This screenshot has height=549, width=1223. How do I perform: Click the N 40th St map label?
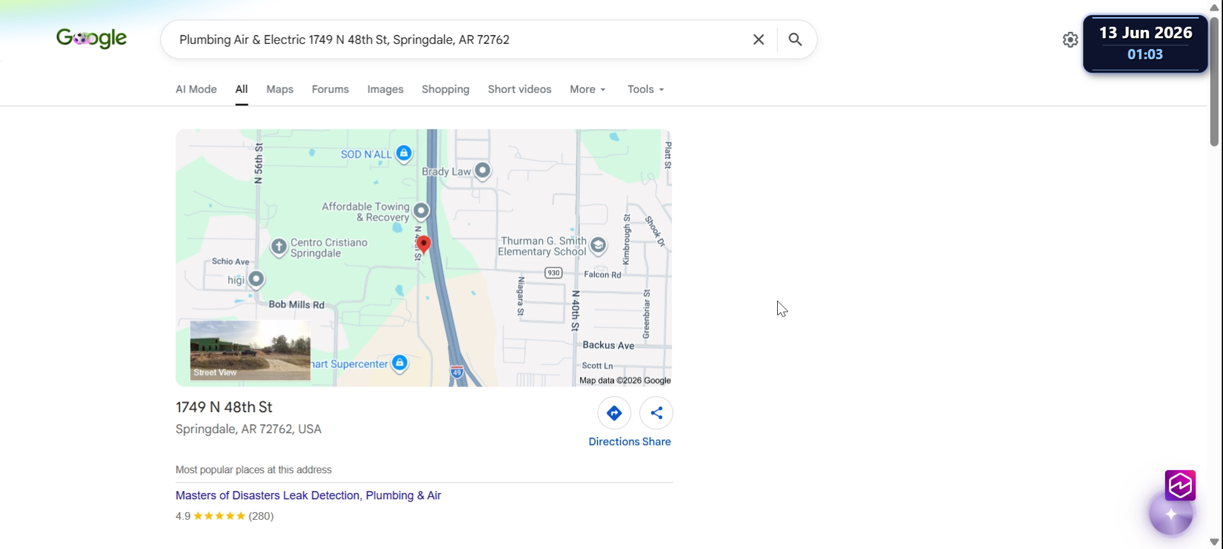[575, 311]
